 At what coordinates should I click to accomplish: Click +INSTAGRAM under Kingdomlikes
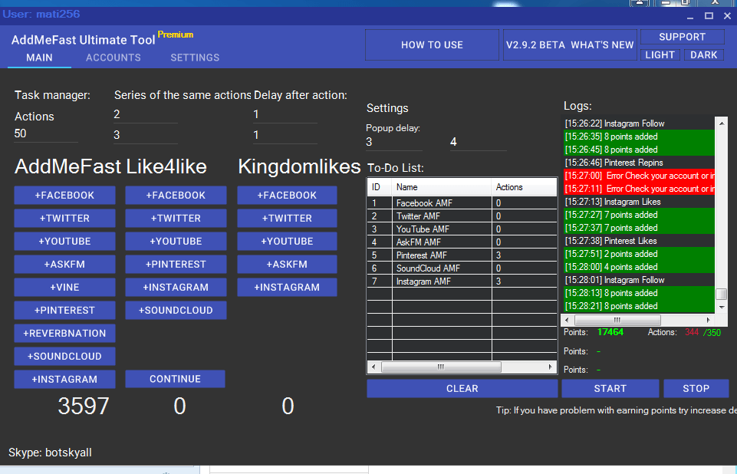(x=287, y=287)
